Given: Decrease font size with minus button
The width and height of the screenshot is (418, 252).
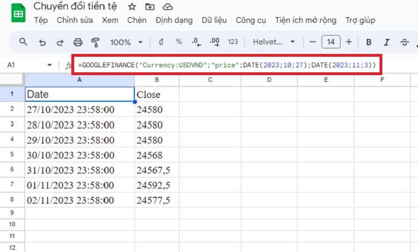Looking at the screenshot, I should point(313,42).
